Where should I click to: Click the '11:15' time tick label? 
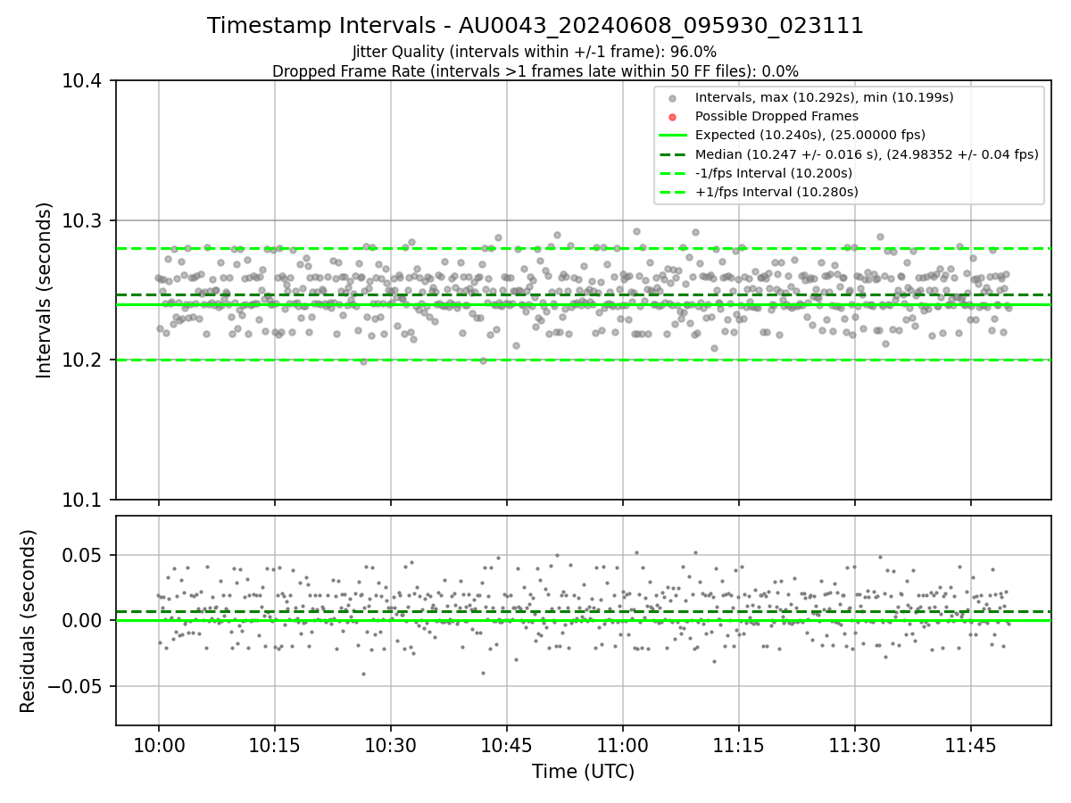[739, 745]
